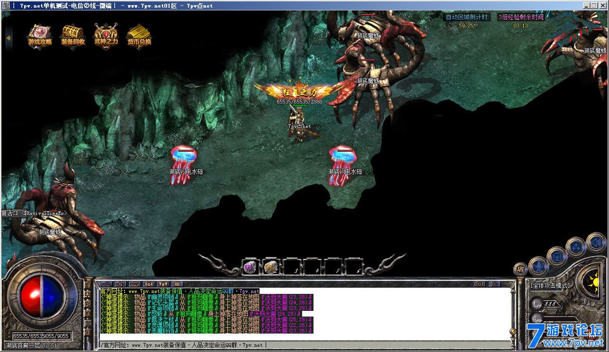Click the HP value text 65535/65535
Image resolution: width=609 pixels, height=352 pixels.
point(28,336)
